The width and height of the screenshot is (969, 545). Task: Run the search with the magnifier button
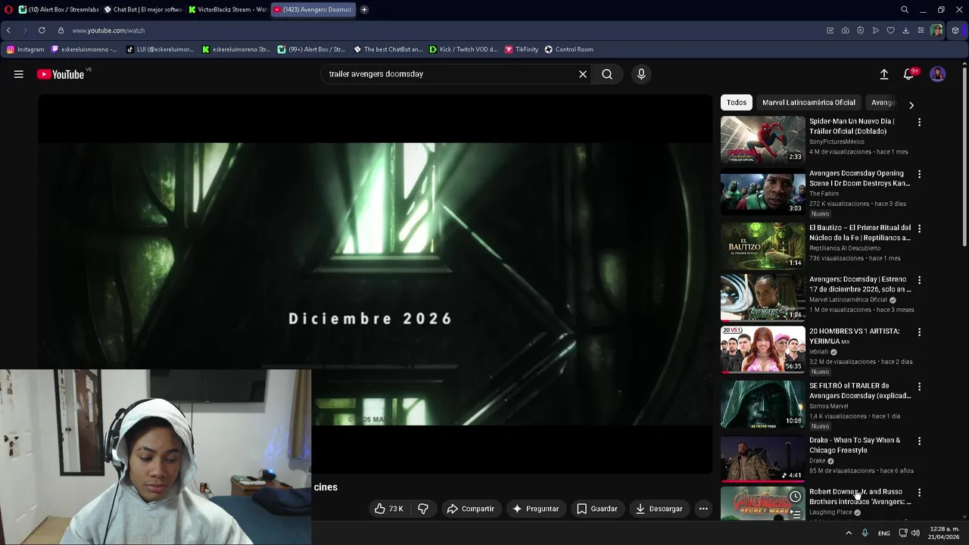607,74
